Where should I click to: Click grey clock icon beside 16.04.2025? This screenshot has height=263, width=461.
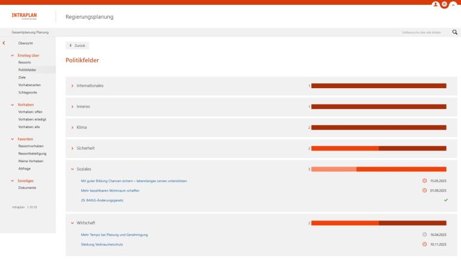pyautogui.click(x=425, y=234)
